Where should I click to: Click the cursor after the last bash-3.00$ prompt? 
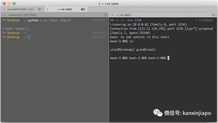(x=168, y=58)
